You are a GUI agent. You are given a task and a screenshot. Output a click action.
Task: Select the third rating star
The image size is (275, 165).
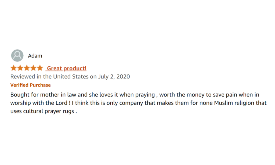[x=27, y=68]
